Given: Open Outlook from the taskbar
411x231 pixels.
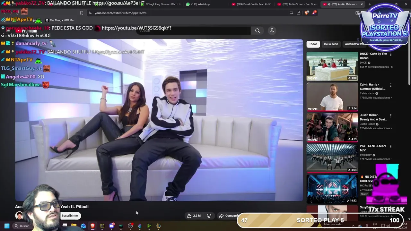Looking at the screenshot, I should pyautogui.click(x=83, y=226).
